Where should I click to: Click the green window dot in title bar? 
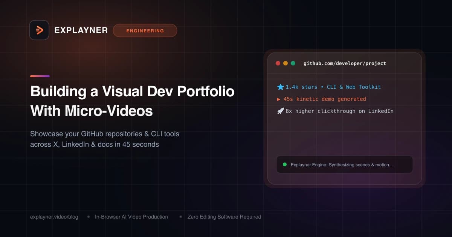pyautogui.click(x=293, y=63)
